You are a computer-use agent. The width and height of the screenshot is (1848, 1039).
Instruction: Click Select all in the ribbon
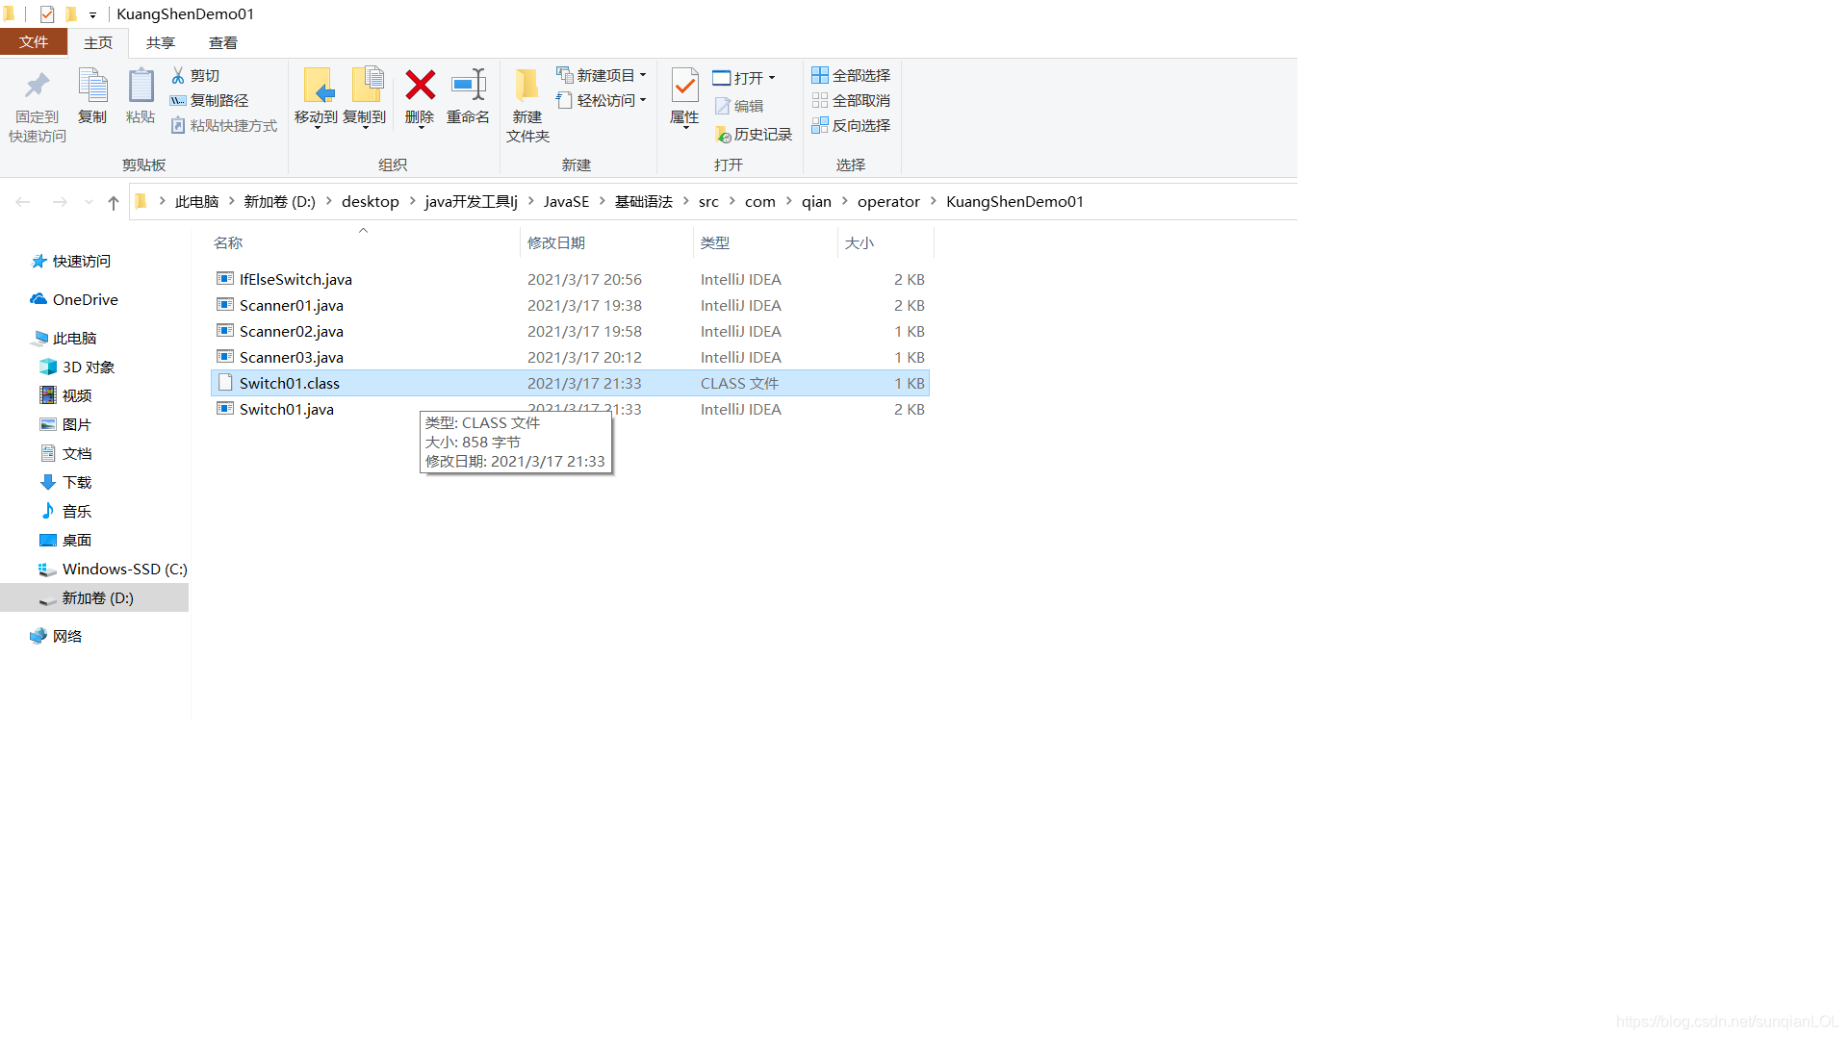pyautogui.click(x=851, y=75)
